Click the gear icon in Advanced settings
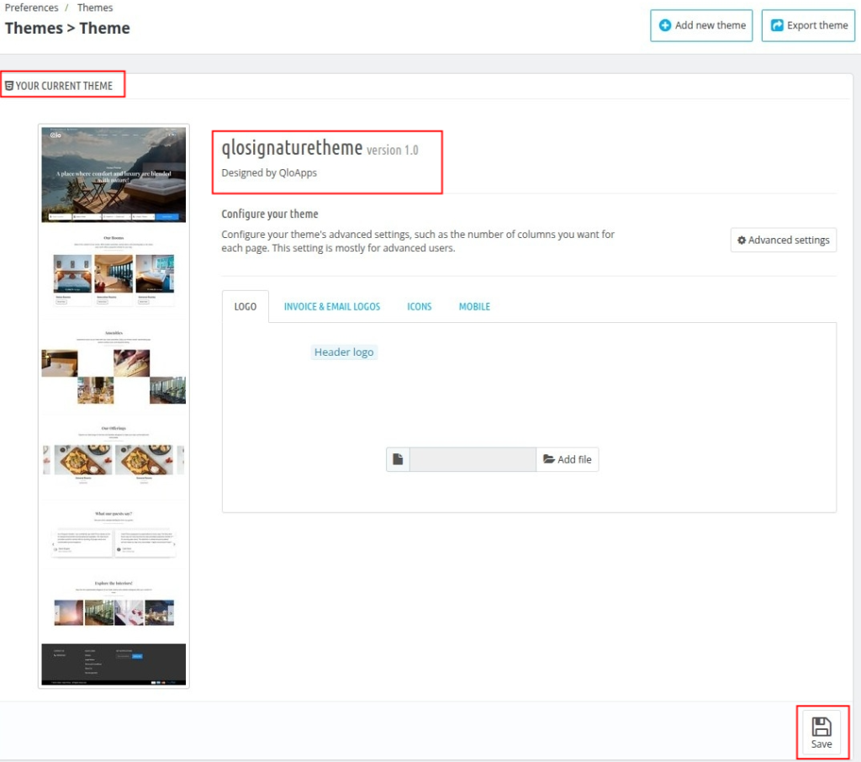Viewport: 861px width, 762px height. 742,240
